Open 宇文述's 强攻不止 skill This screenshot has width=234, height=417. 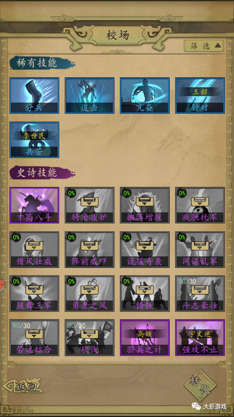(x=200, y=338)
